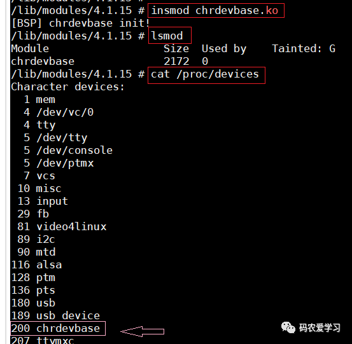352x344 pixels.
Task: Click the 'Module' column header
Action: [30, 48]
